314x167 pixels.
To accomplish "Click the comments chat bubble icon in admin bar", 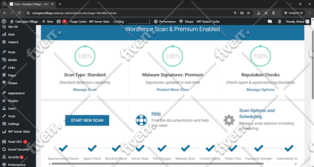I will 270,22.
